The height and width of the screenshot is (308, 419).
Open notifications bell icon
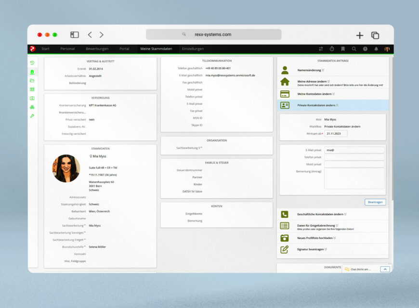tap(376, 49)
